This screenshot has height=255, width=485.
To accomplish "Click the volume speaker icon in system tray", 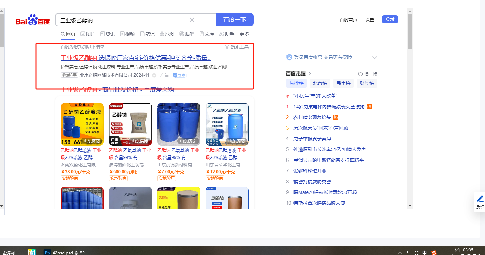I will [x=417, y=253].
